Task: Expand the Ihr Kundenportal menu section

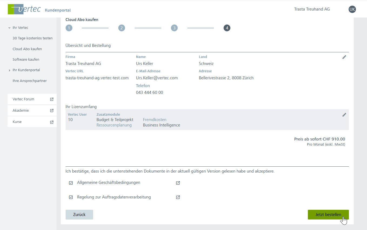Action: point(9,70)
